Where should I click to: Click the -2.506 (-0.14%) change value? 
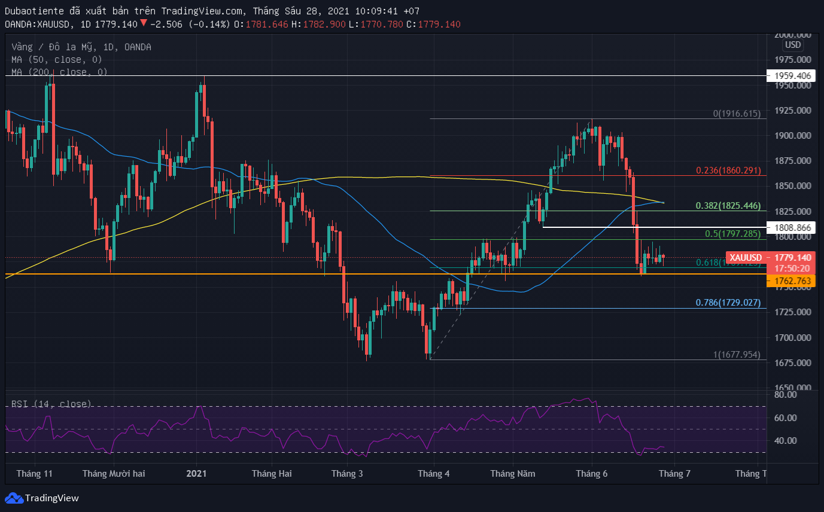[190, 24]
